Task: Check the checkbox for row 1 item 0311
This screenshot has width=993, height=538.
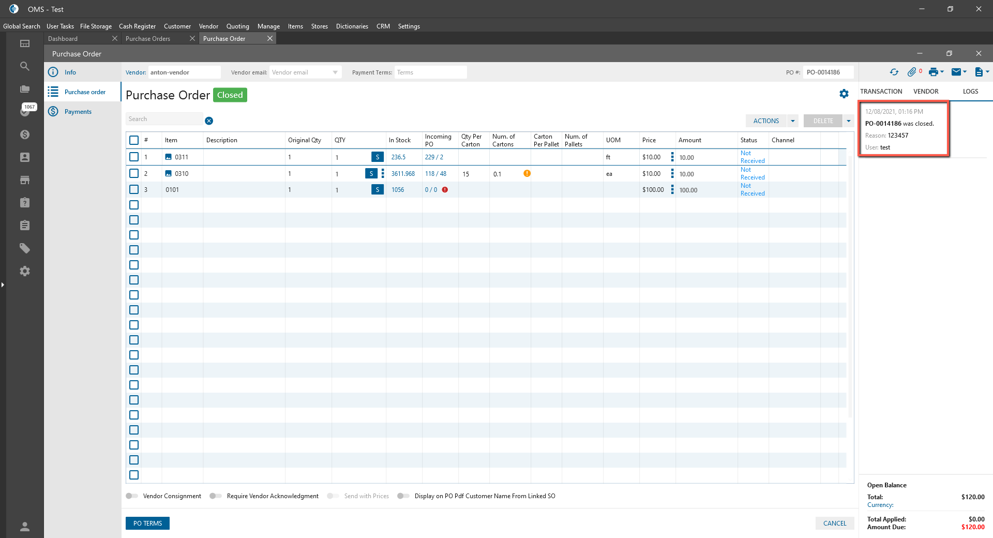Action: pyautogui.click(x=134, y=157)
